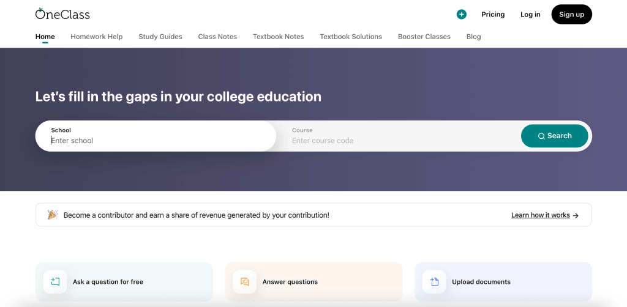Screen dimensions: 627x307
Task: Open Textbook Notes in the navigation
Action: (x=279, y=37)
